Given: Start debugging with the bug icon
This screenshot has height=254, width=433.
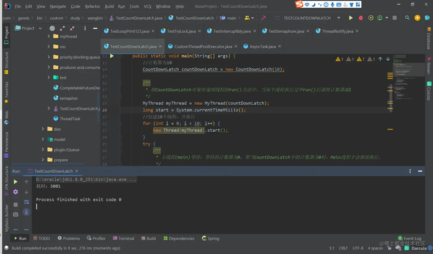Looking at the screenshot, I should pyautogui.click(x=361, y=18).
